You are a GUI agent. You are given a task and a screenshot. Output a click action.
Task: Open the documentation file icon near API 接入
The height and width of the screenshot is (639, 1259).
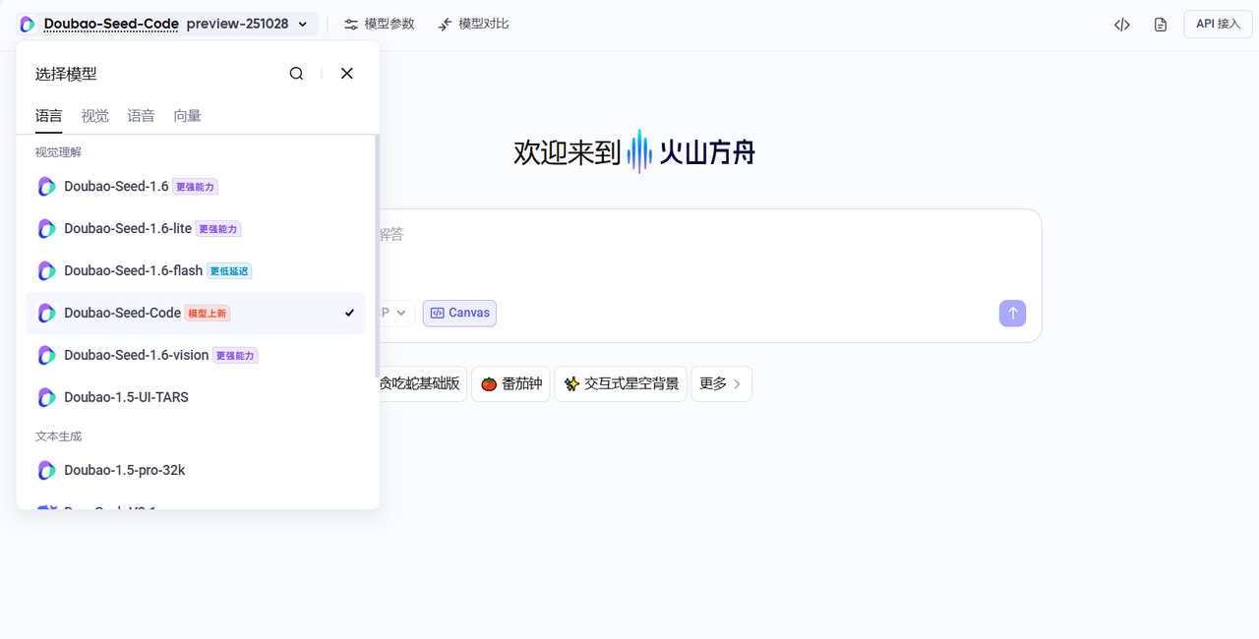(1161, 24)
